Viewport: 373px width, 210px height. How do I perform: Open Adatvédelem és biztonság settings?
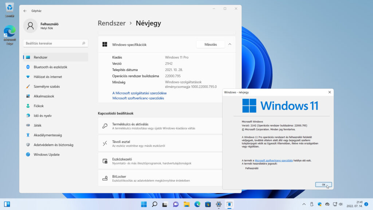pos(56,145)
